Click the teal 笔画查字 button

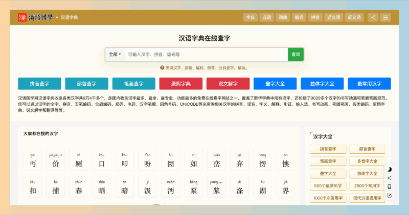coord(134,84)
